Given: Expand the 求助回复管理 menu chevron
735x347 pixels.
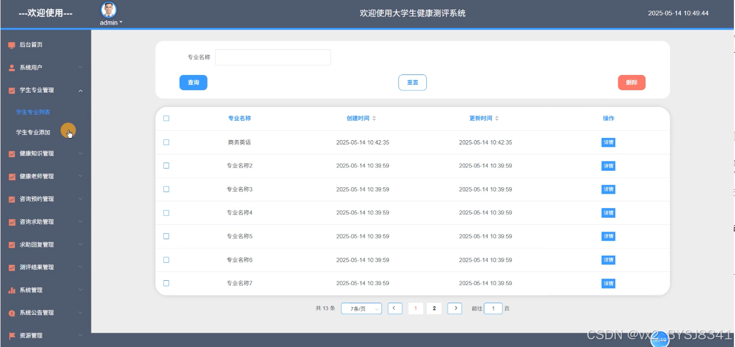Looking at the screenshot, I should [80, 245].
